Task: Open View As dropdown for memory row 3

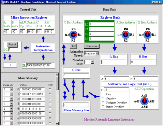Action: [x=8, y=104]
